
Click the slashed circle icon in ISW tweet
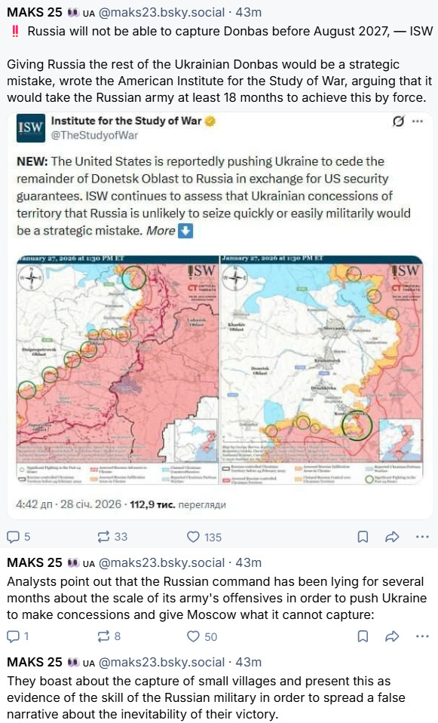[398, 121]
